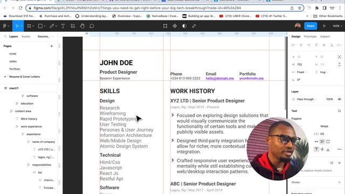Open the Resume page dropdown in layers panel

45,37
